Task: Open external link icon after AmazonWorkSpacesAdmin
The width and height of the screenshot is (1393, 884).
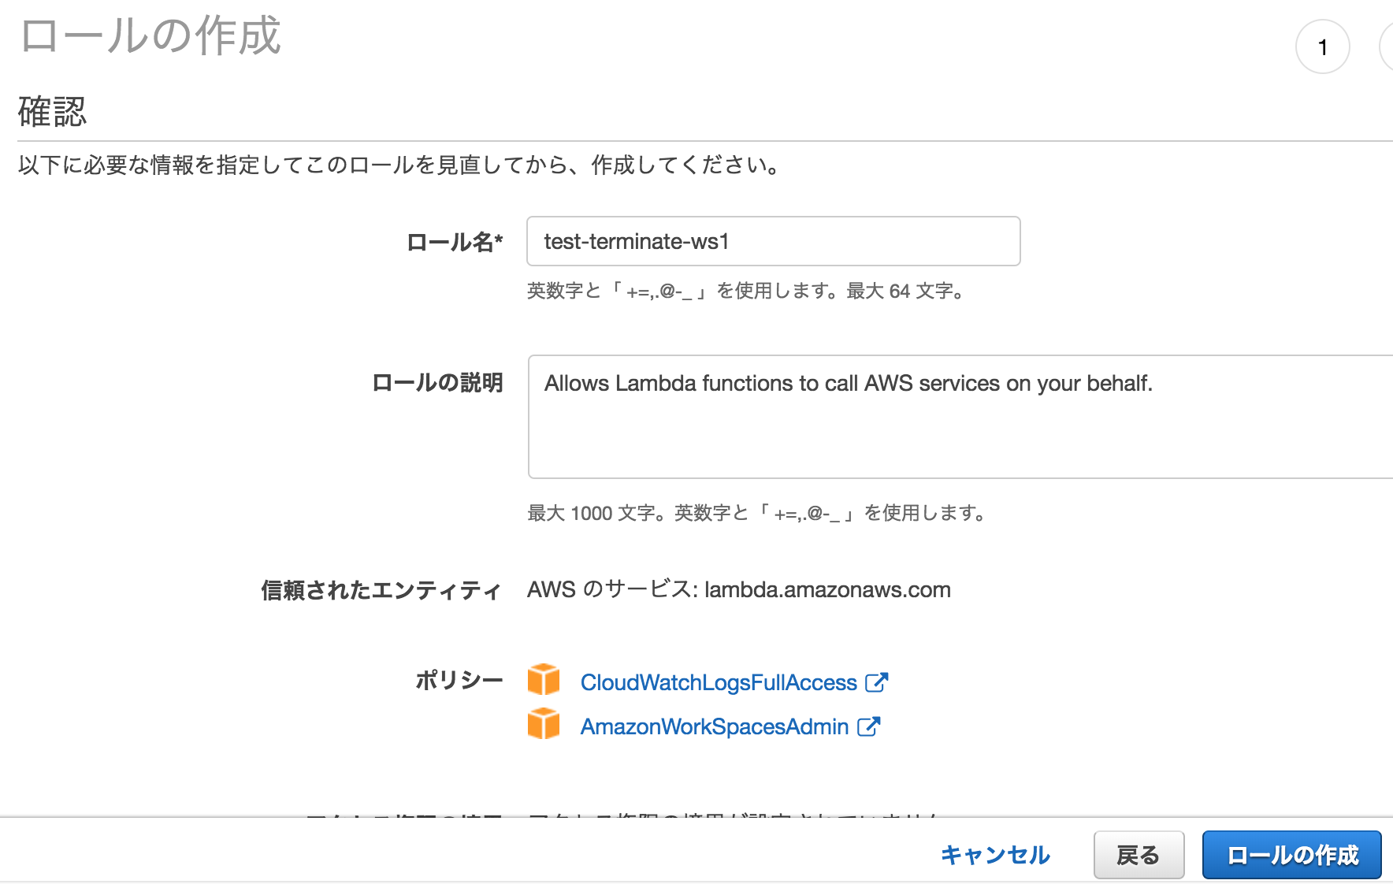Action: [x=869, y=726]
